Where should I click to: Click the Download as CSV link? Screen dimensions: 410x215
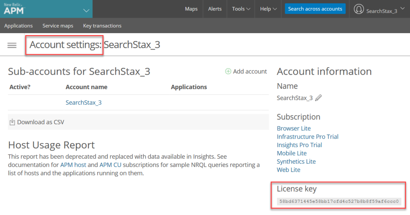(40, 122)
